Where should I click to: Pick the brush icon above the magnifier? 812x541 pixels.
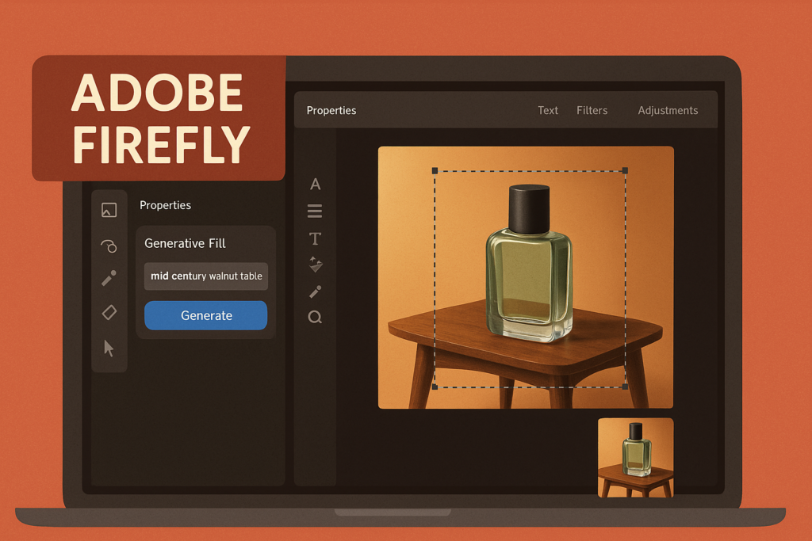pyautogui.click(x=315, y=291)
